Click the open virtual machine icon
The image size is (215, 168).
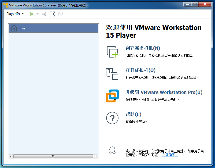112,74
